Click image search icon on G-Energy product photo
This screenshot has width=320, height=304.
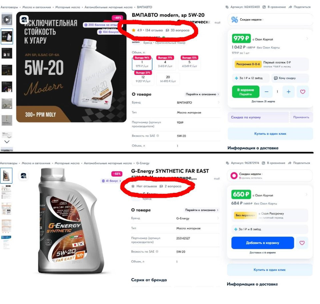pyautogui.click(x=24, y=176)
